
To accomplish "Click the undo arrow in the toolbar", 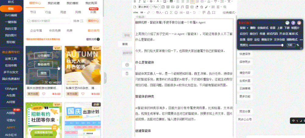I will pos(194,12).
